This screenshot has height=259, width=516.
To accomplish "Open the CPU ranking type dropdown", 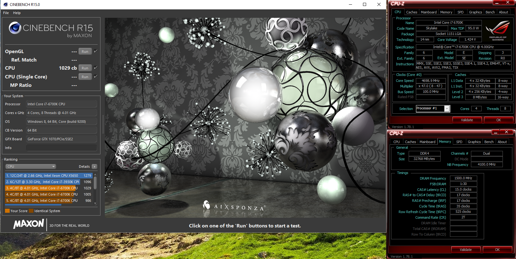I will pos(31,167).
